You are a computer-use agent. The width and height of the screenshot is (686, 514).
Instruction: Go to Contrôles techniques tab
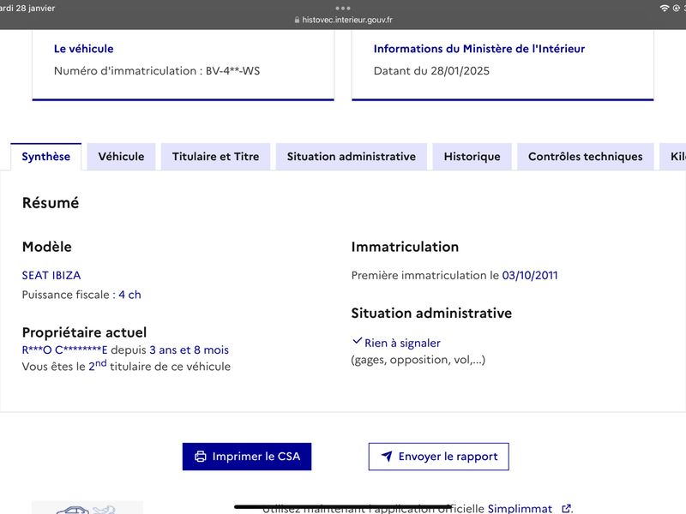[x=586, y=157]
